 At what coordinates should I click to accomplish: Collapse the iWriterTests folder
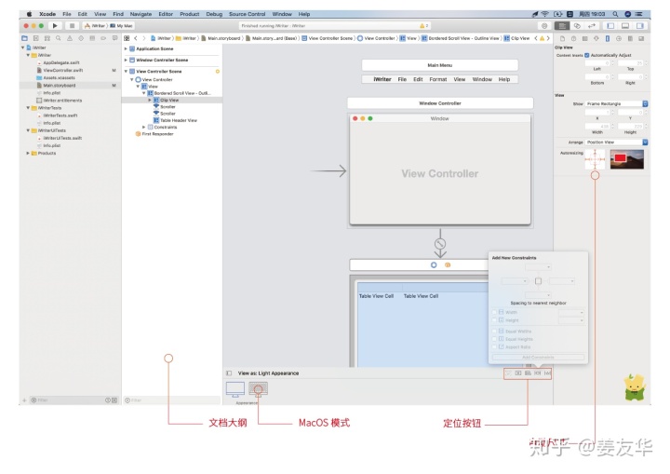28,108
